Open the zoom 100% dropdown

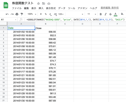(x=32, y=14)
